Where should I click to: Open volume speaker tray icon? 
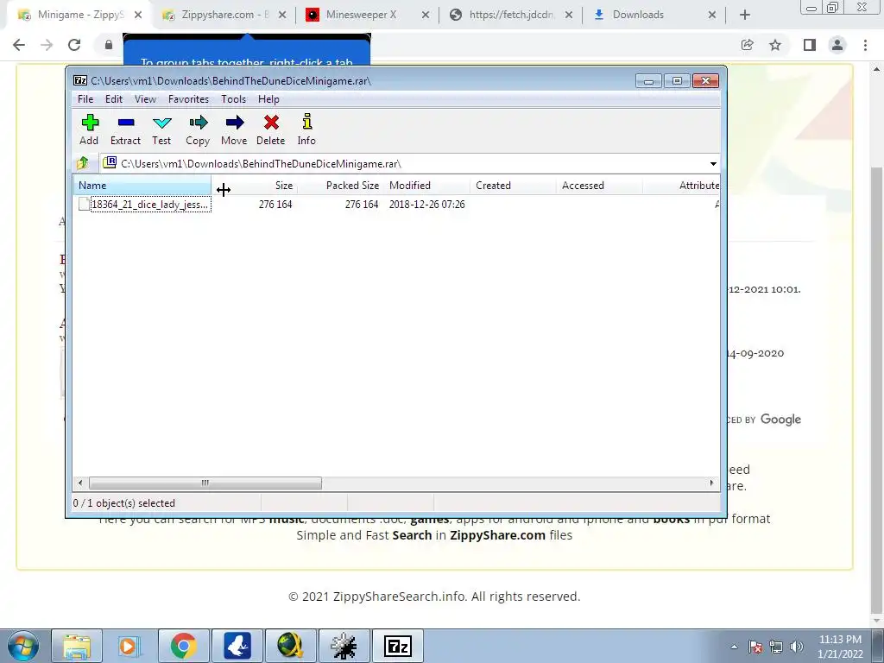click(797, 647)
